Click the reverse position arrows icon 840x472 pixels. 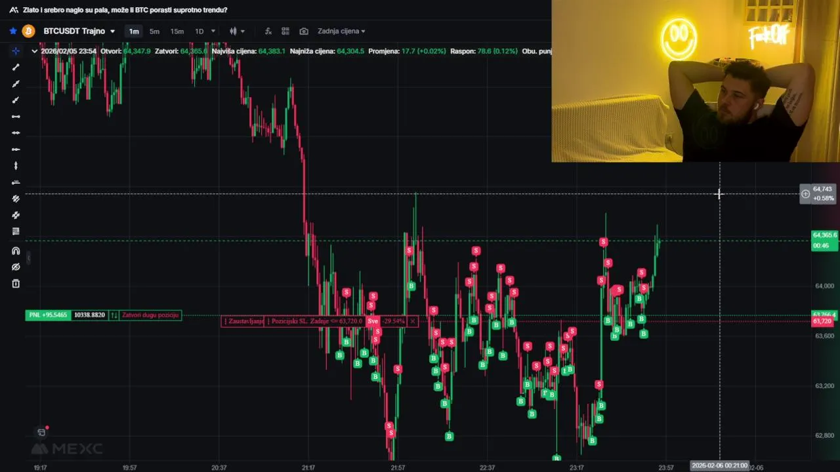point(114,315)
